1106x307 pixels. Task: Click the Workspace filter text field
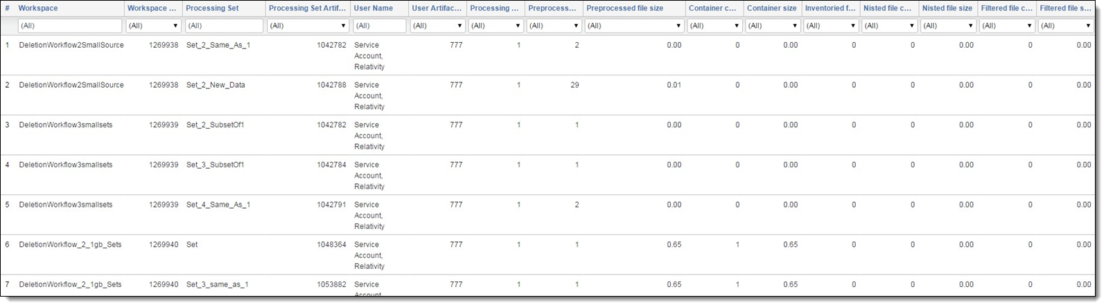tap(69, 26)
